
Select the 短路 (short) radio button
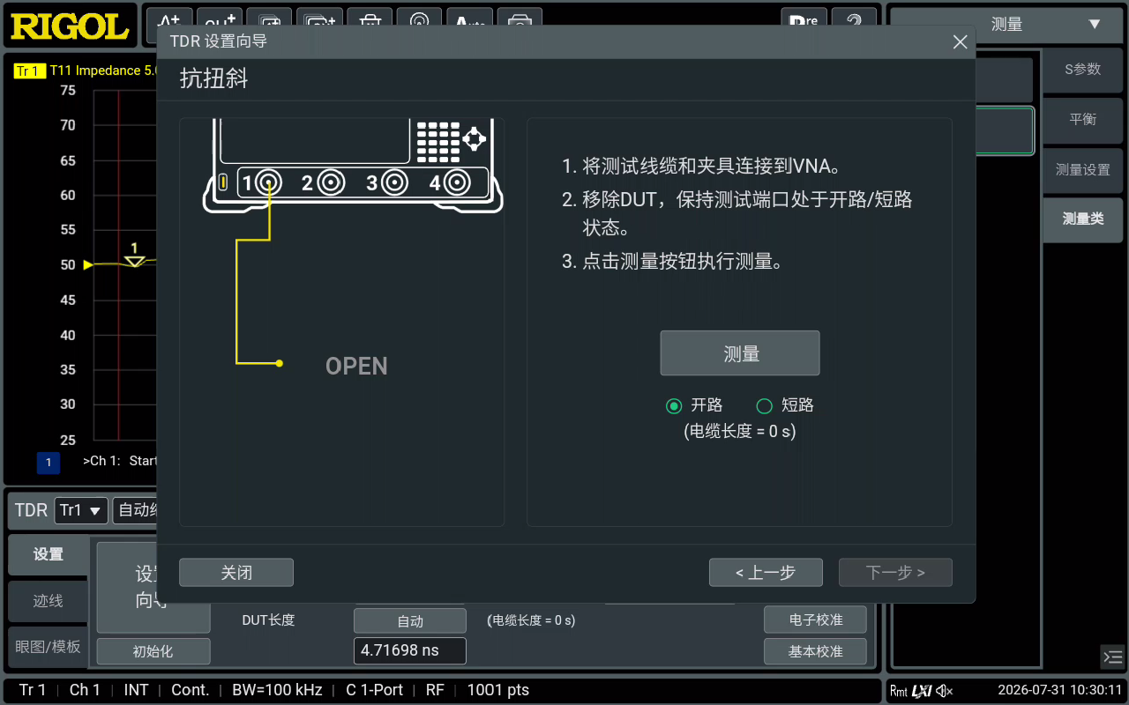(x=765, y=405)
